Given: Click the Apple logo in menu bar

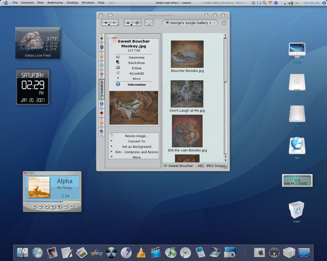Looking at the screenshot, I should (x=6, y=3).
